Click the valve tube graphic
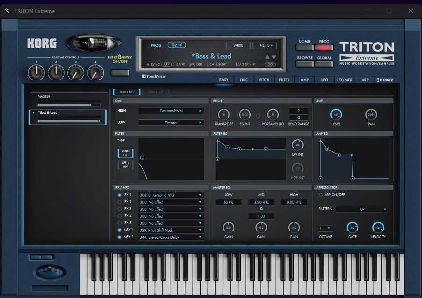Image resolution: width=422 pixels, height=298 pixels. pyautogui.click(x=94, y=43)
